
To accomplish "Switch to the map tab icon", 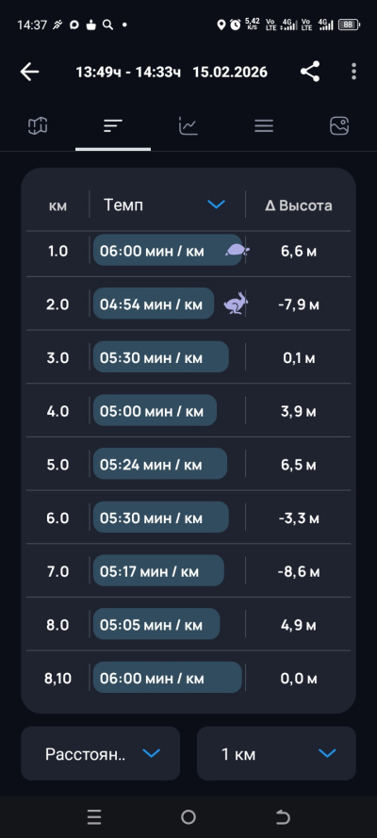I will (x=38, y=126).
